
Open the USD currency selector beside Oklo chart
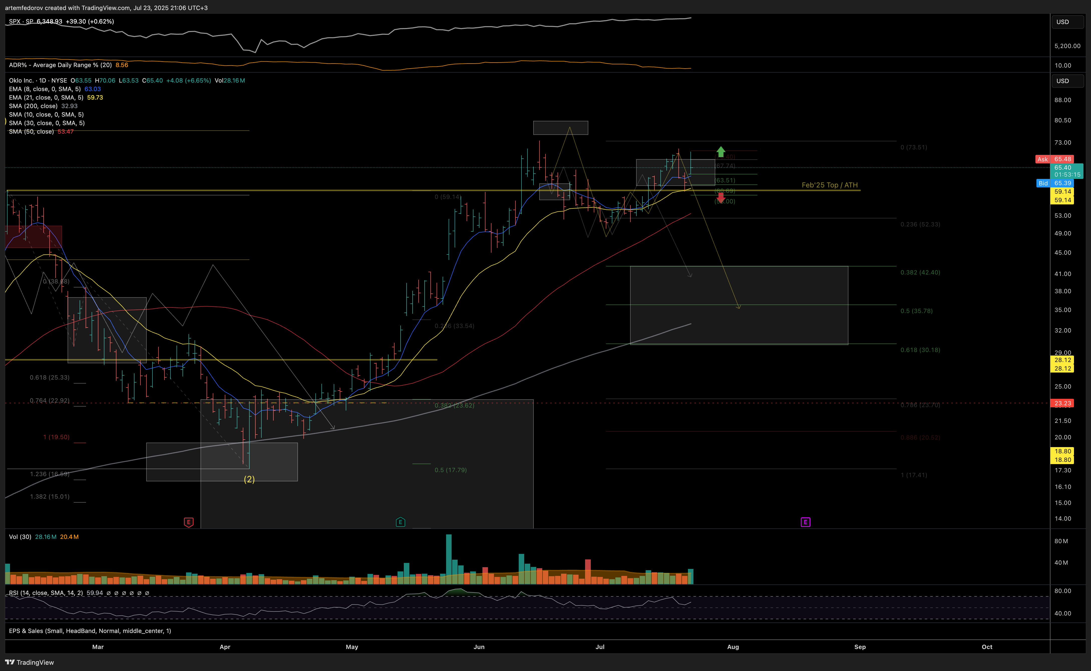click(1067, 81)
